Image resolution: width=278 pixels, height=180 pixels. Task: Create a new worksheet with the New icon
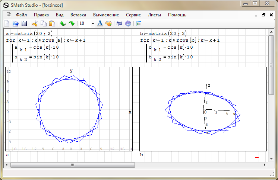7,23
